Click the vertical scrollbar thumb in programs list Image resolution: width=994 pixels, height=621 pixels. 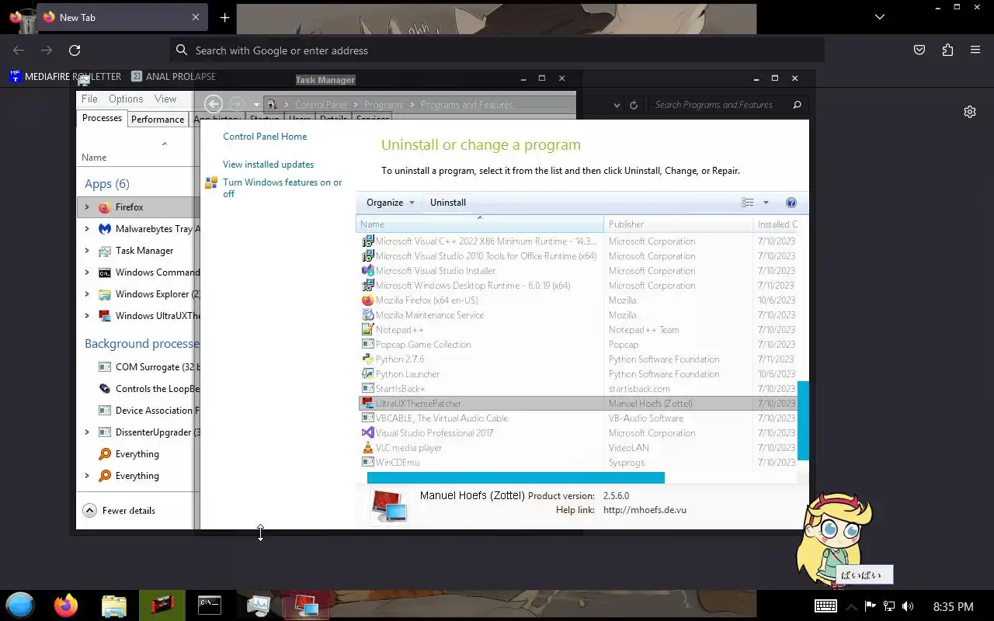[x=803, y=421]
